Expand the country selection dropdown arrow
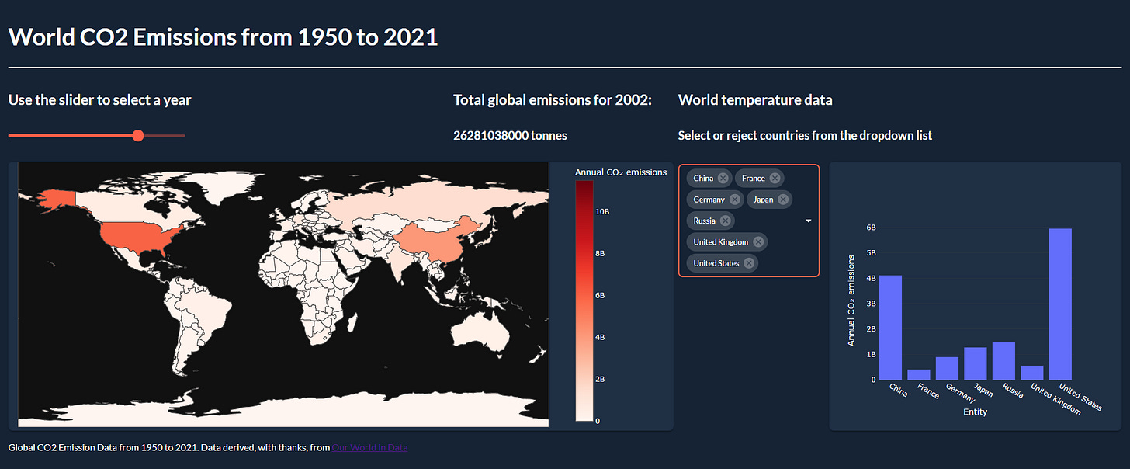This screenshot has height=469, width=1130. 808,221
